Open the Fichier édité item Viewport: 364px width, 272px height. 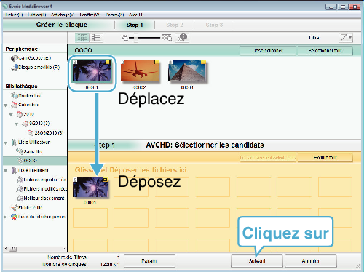(27, 208)
